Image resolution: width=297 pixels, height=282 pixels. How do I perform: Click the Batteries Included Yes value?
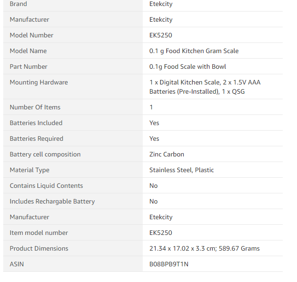pos(154,123)
